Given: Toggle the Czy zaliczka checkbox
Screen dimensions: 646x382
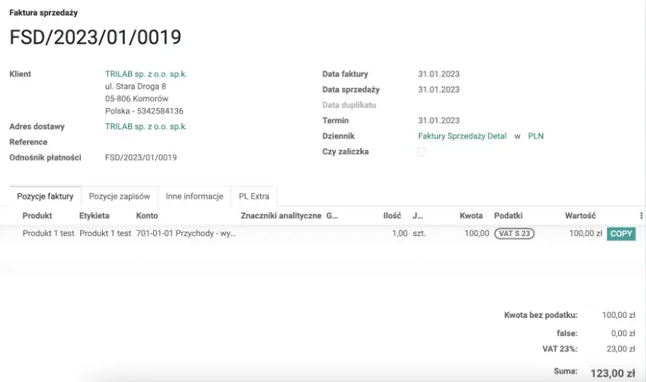Looking at the screenshot, I should pyautogui.click(x=422, y=152).
